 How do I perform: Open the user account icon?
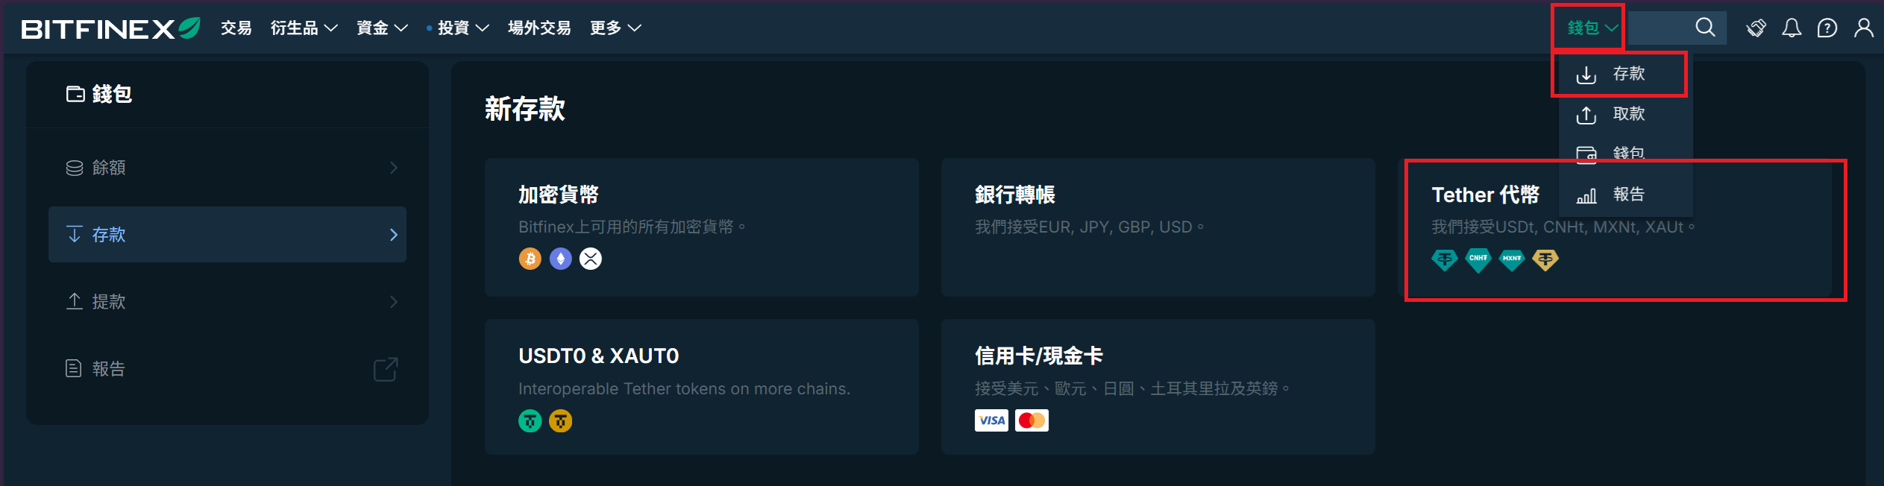[x=1863, y=28]
